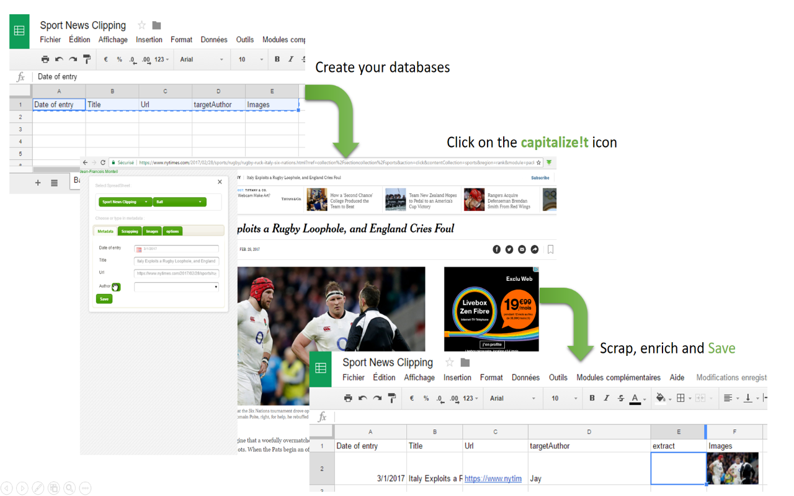The image size is (794, 496).
Task: Open Insertion menu in top spreadsheet
Action: 149,40
